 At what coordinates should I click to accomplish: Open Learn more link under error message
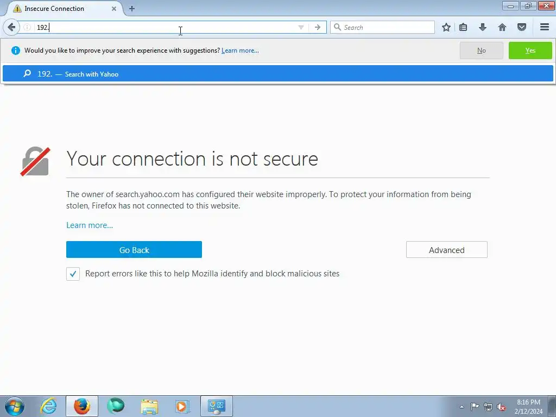click(90, 225)
